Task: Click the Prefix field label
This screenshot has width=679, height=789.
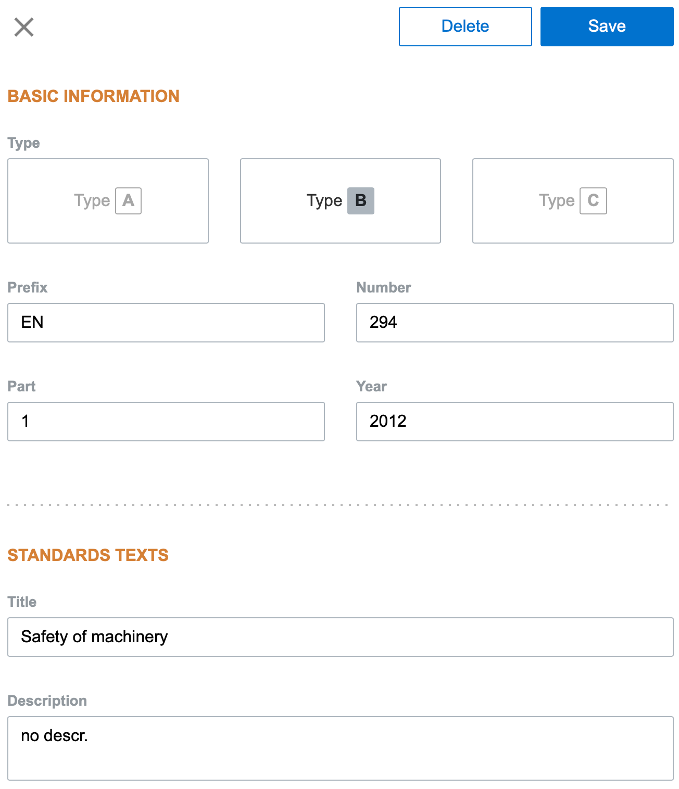Action: tap(28, 288)
